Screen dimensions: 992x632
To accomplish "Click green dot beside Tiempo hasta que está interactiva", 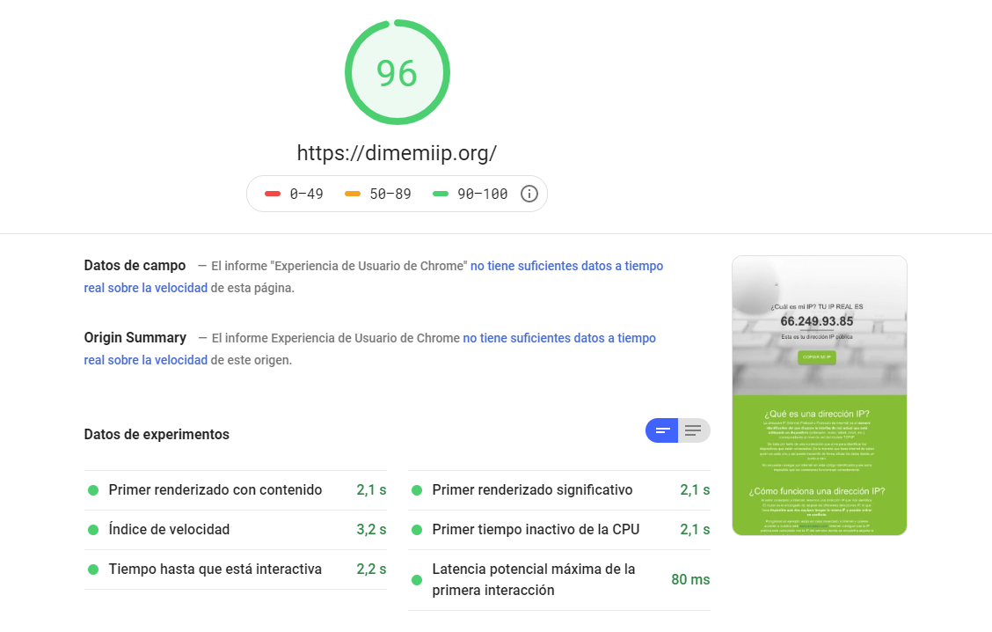I will pyautogui.click(x=93, y=570).
